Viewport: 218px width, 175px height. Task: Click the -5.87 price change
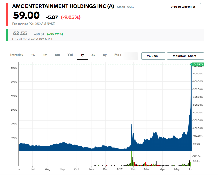pyautogui.click(x=52, y=17)
